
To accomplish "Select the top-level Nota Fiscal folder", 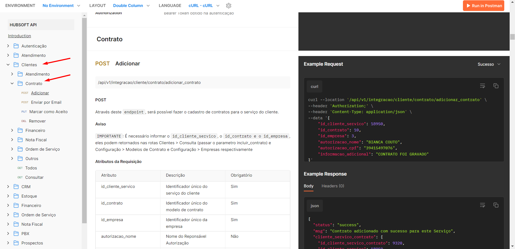I will coord(32,224).
